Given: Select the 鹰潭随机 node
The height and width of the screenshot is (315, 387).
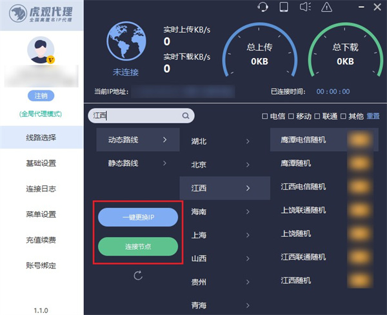Looking at the screenshot, I should pos(324,163).
